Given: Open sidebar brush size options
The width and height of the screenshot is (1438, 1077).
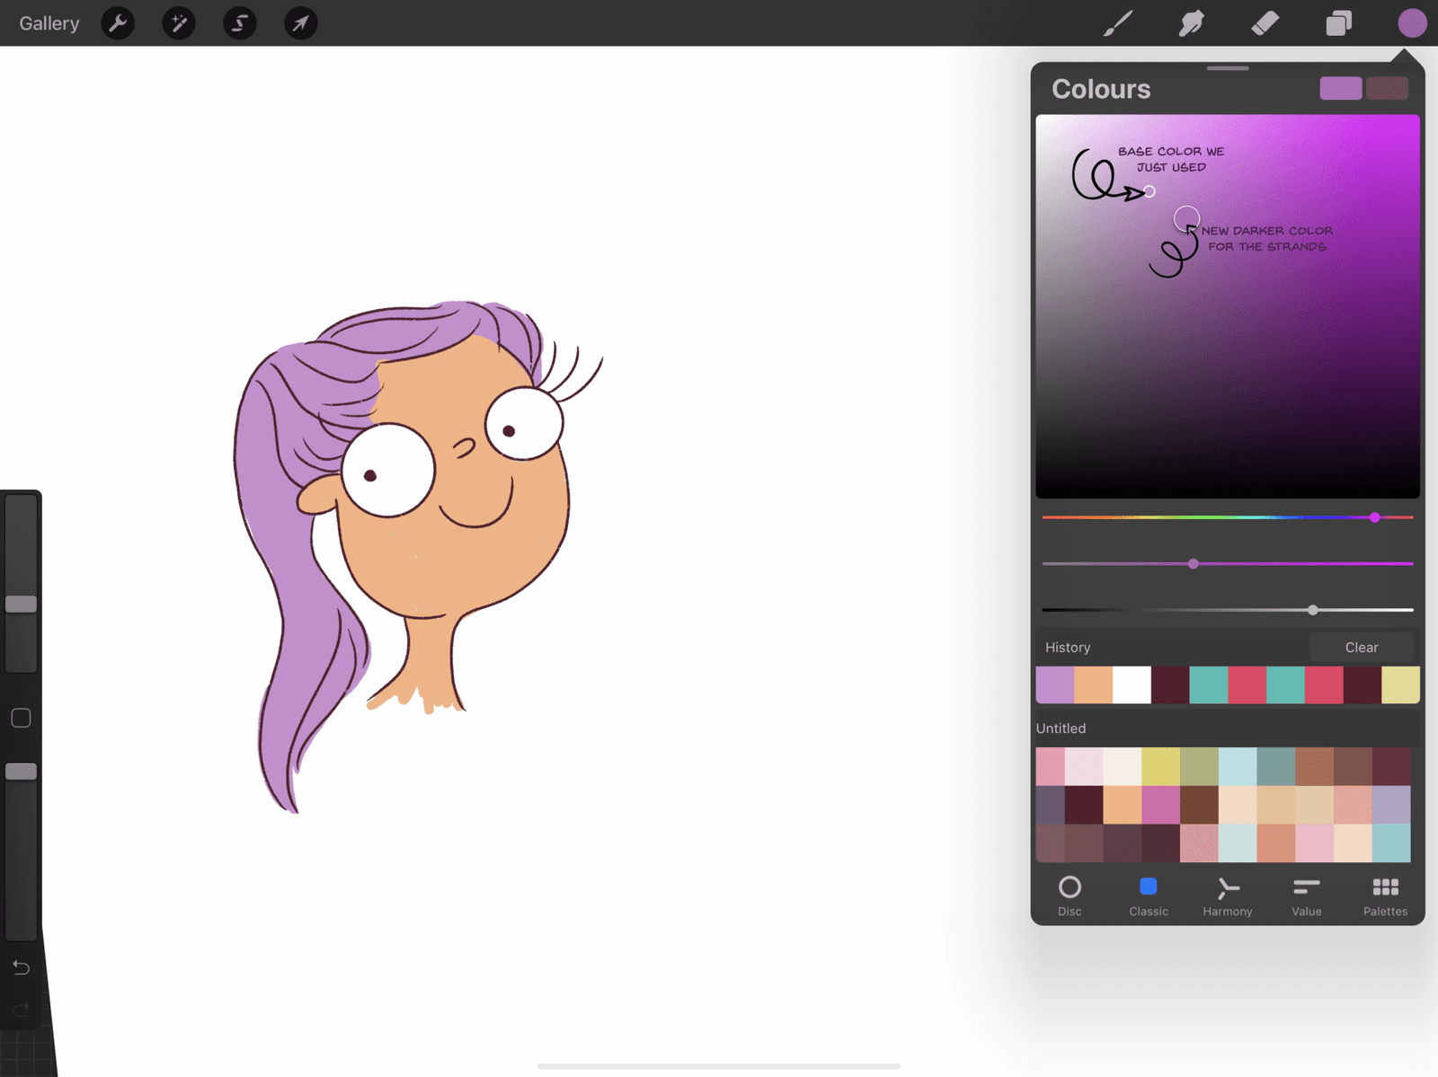Looking at the screenshot, I should (x=21, y=604).
